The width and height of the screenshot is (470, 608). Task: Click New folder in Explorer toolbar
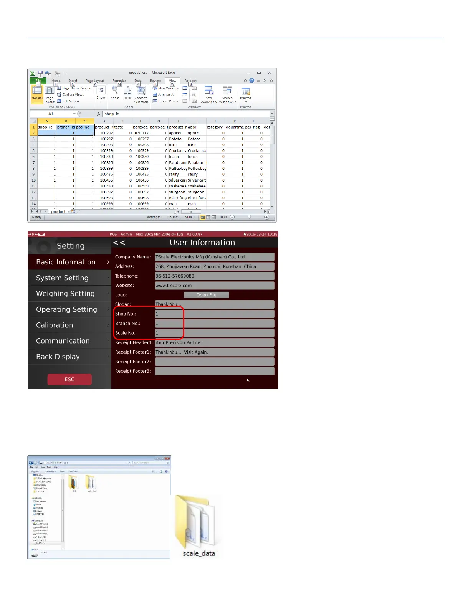click(x=73, y=471)
